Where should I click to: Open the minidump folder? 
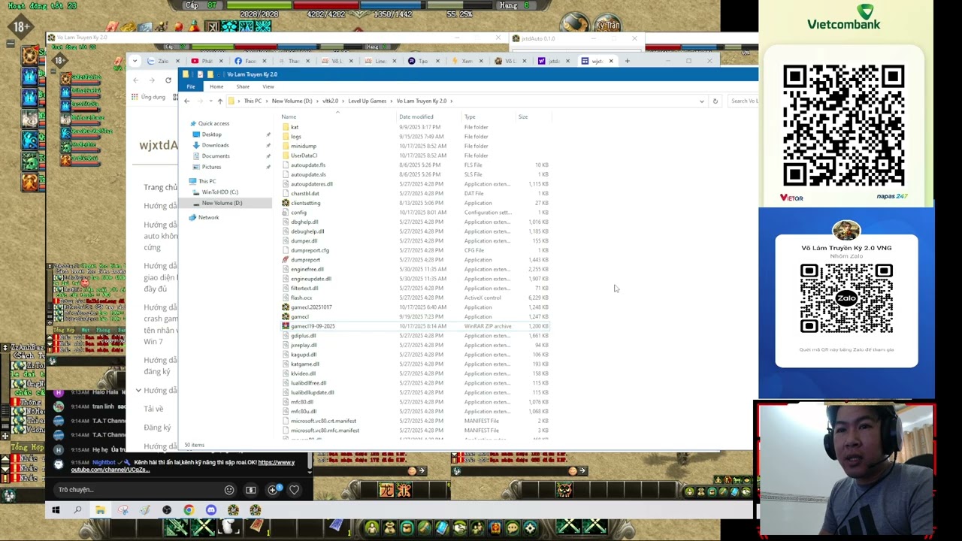pos(304,146)
